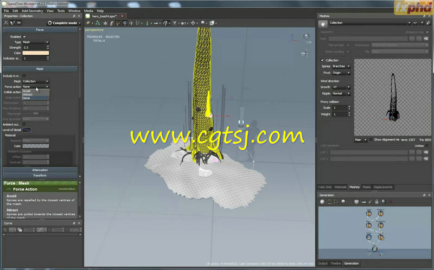Screen dimensions: 434x270
Task: Click the window layout icon in viewport toolbar
Action: [x=212, y=23]
